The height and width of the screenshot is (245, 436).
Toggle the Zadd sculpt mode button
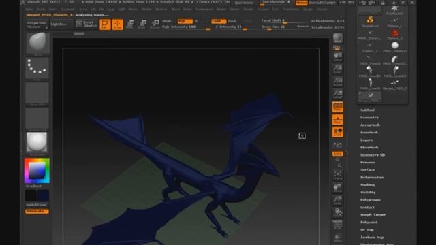coord(218,21)
